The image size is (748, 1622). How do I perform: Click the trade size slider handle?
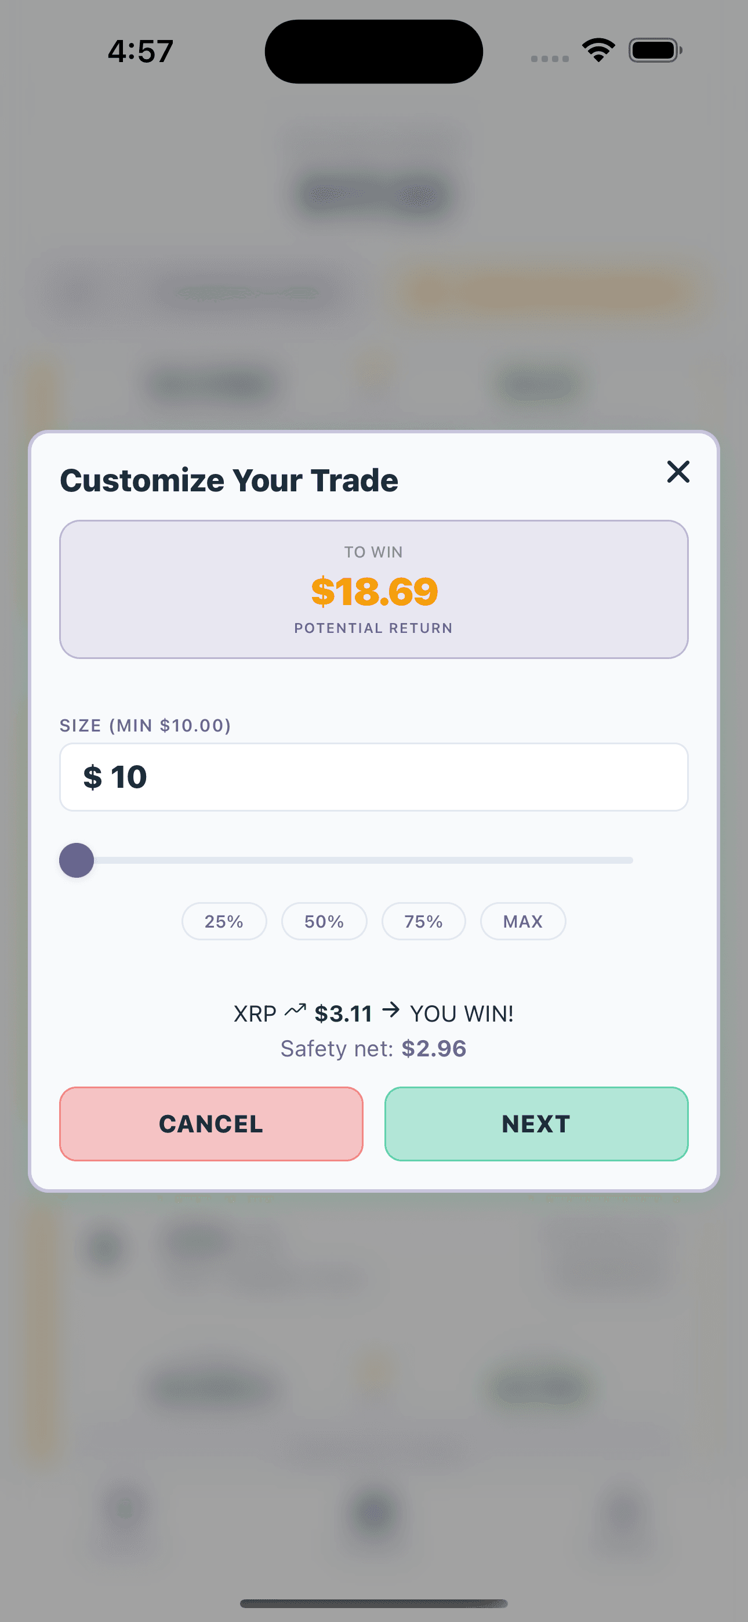[77, 860]
